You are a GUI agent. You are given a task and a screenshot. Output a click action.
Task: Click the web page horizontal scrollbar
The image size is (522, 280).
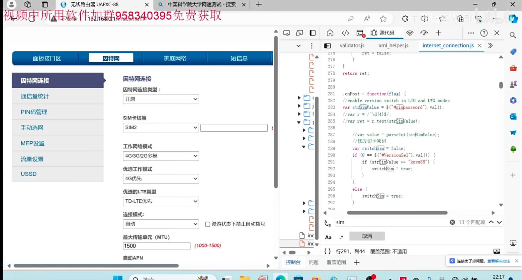tap(96, 266)
